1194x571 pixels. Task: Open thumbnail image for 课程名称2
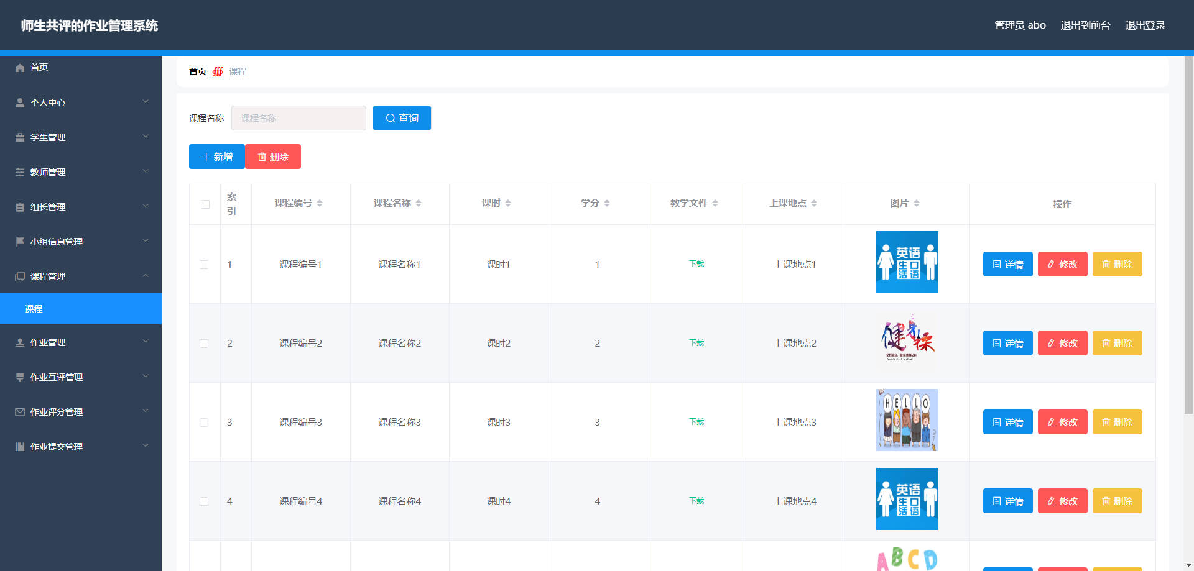click(907, 341)
